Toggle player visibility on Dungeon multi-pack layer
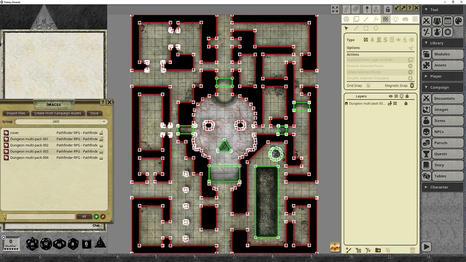 [390, 104]
